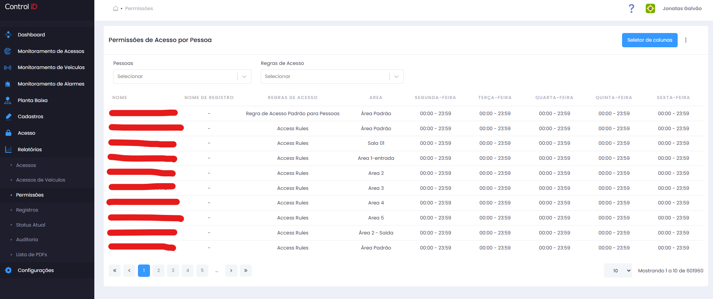This screenshot has height=299, width=713.
Task: Go to next page arrow
Action: coord(231,270)
